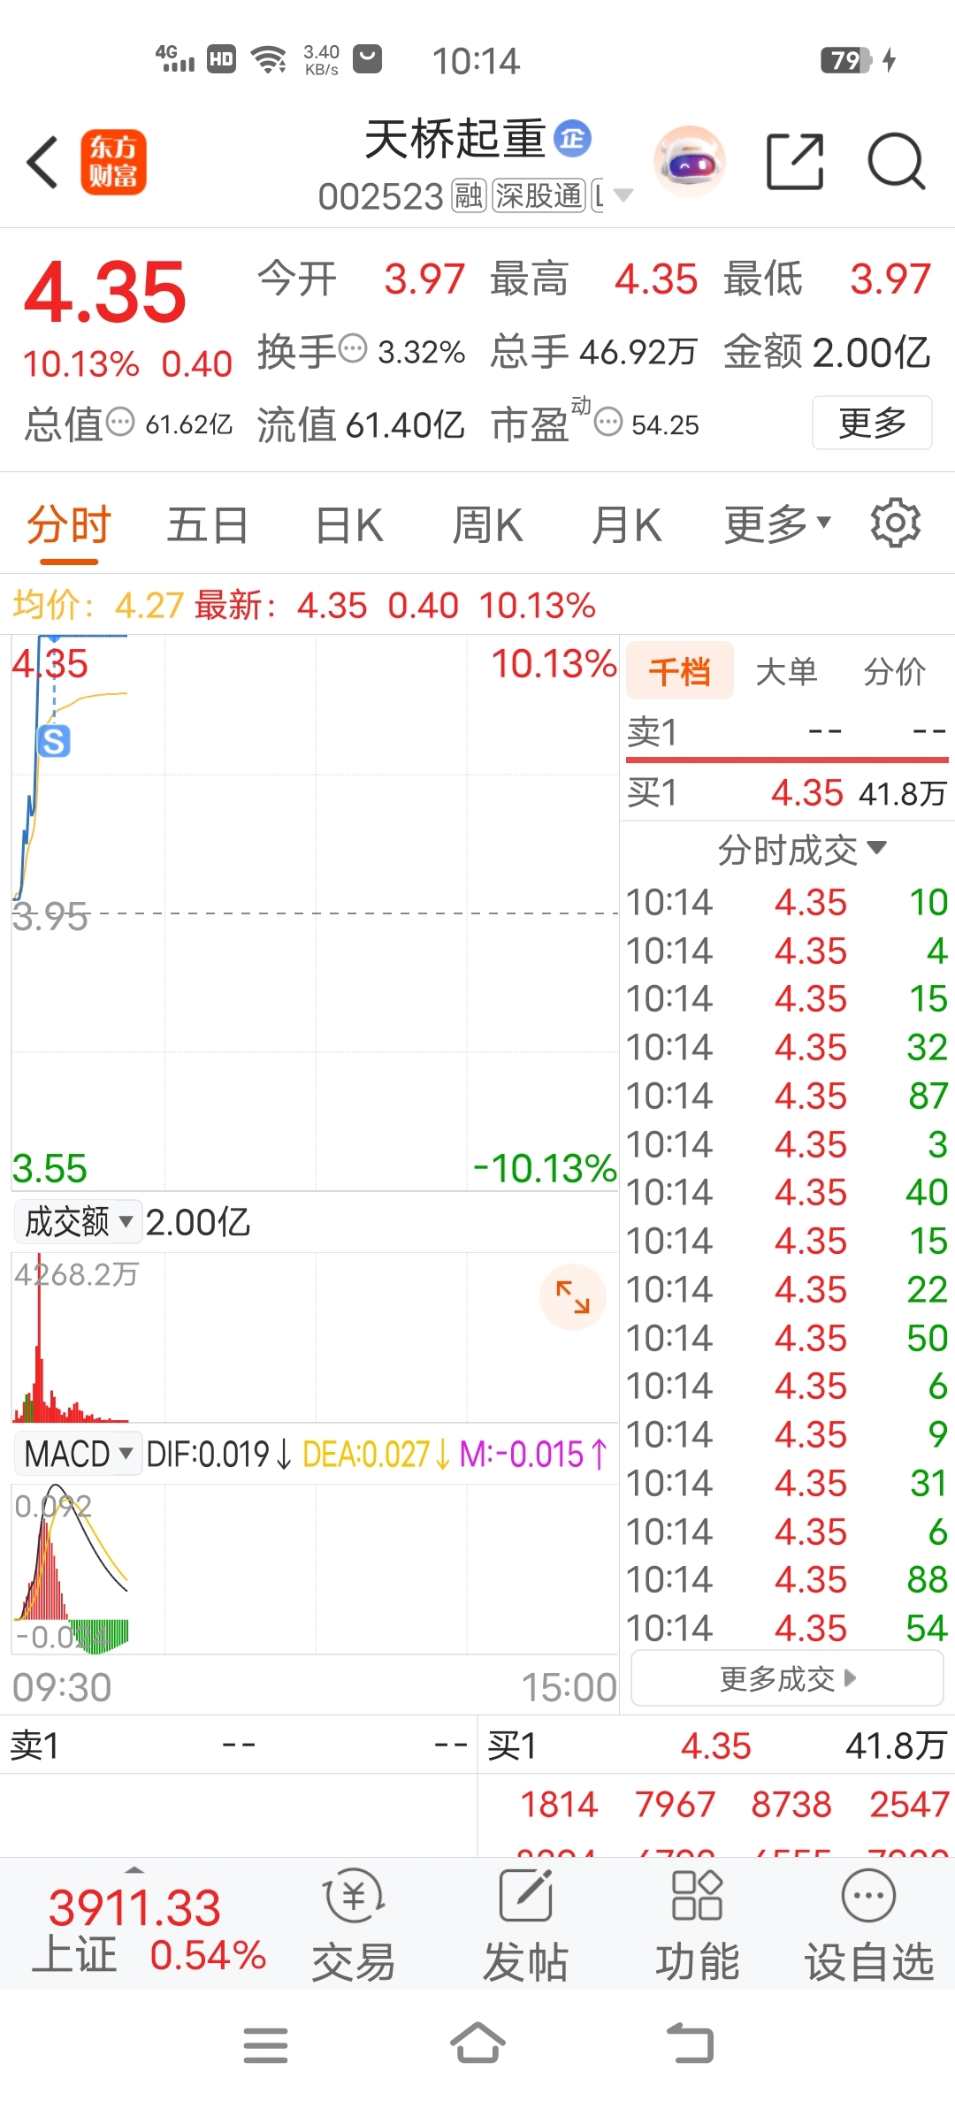
Task: Select the 千档 tab
Action: click(x=680, y=671)
